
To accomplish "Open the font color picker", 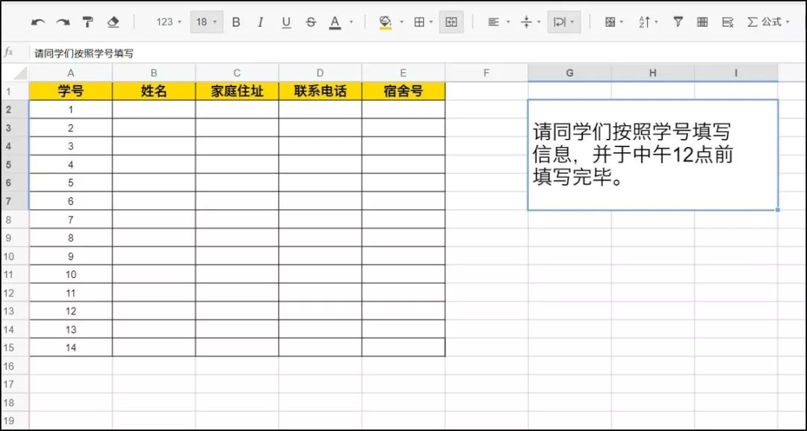I will point(336,22).
